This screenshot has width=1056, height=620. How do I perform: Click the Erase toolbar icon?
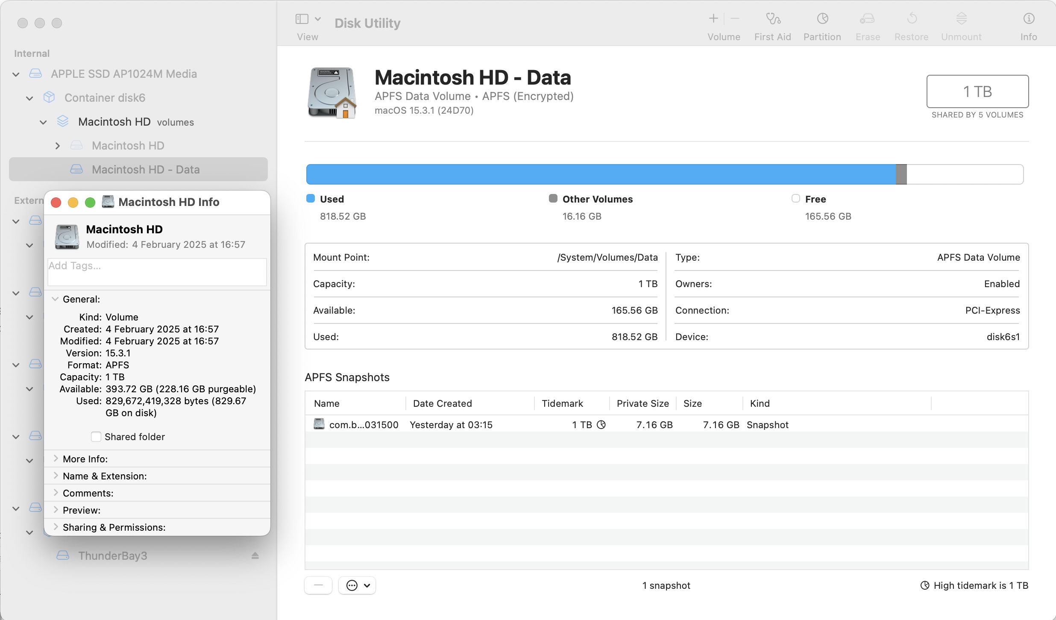867,19
